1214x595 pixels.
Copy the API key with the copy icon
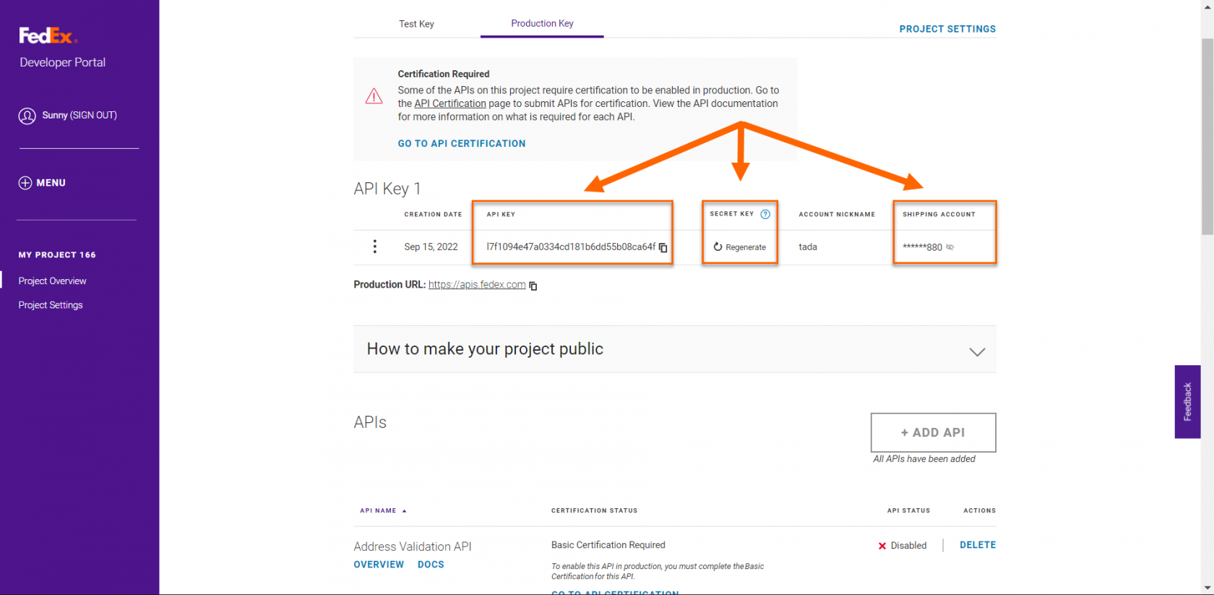pyautogui.click(x=663, y=247)
